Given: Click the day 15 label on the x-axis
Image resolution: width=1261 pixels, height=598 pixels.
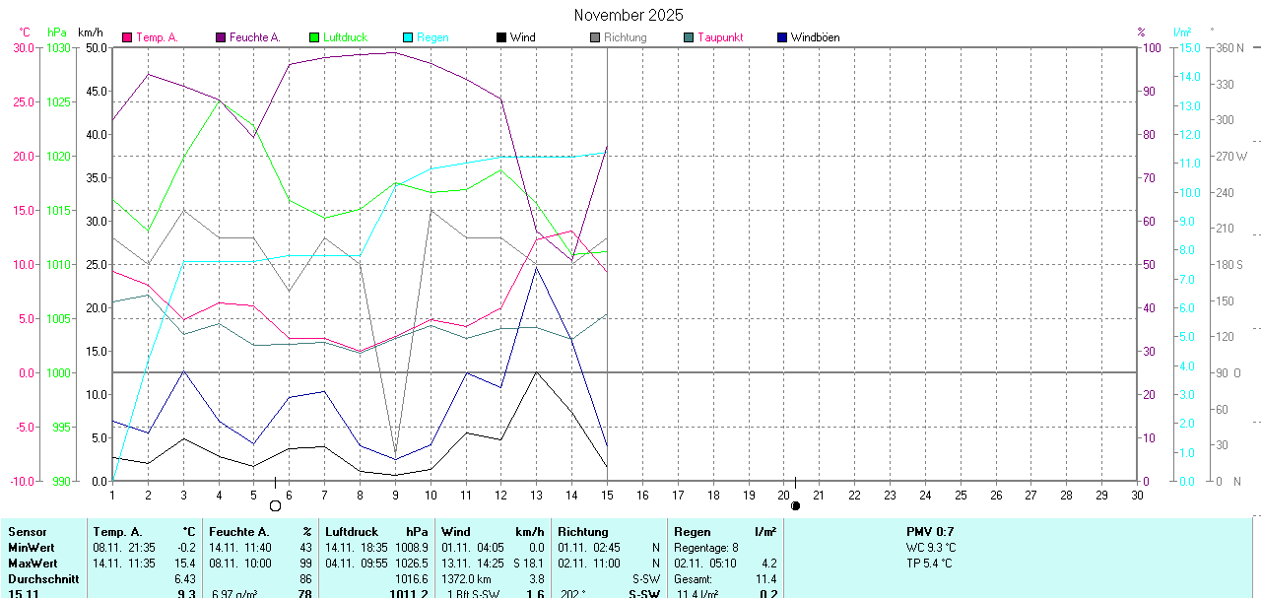Looking at the screenshot, I should click(607, 495).
